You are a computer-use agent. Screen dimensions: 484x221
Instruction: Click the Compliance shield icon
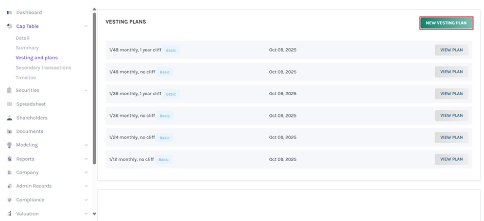point(9,200)
